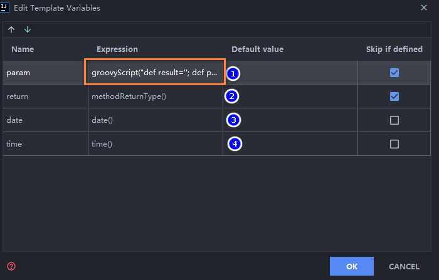Enable Skip if defined for date
The height and width of the screenshot is (280, 439).
click(x=394, y=120)
